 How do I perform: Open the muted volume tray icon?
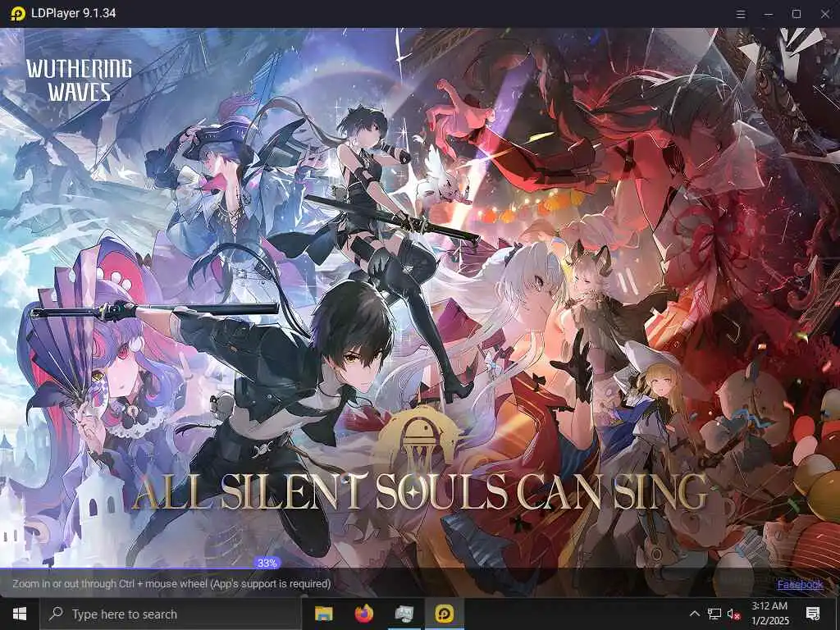[x=734, y=614]
